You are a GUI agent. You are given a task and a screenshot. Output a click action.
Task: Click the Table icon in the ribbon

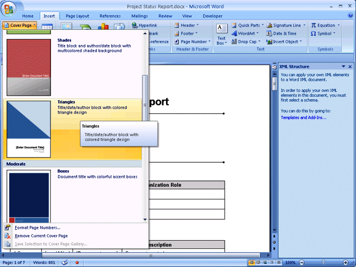(47, 26)
